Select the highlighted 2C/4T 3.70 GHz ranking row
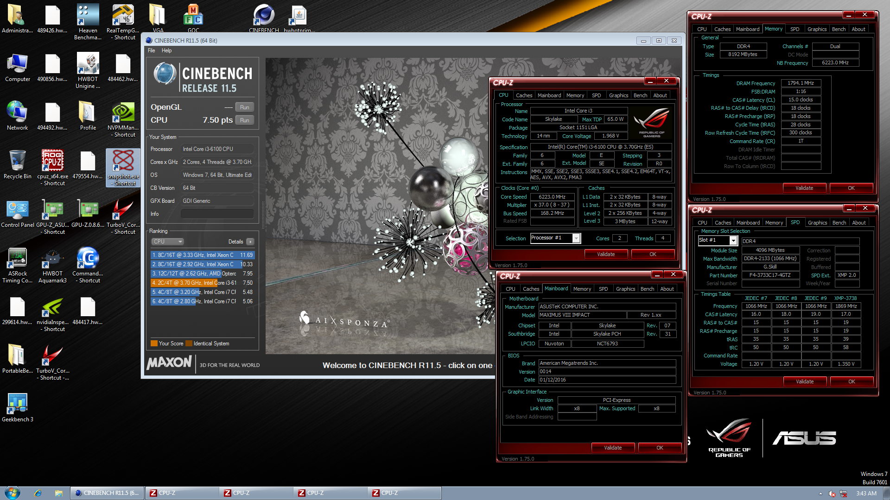Screen dimensions: 890x500 [202, 283]
